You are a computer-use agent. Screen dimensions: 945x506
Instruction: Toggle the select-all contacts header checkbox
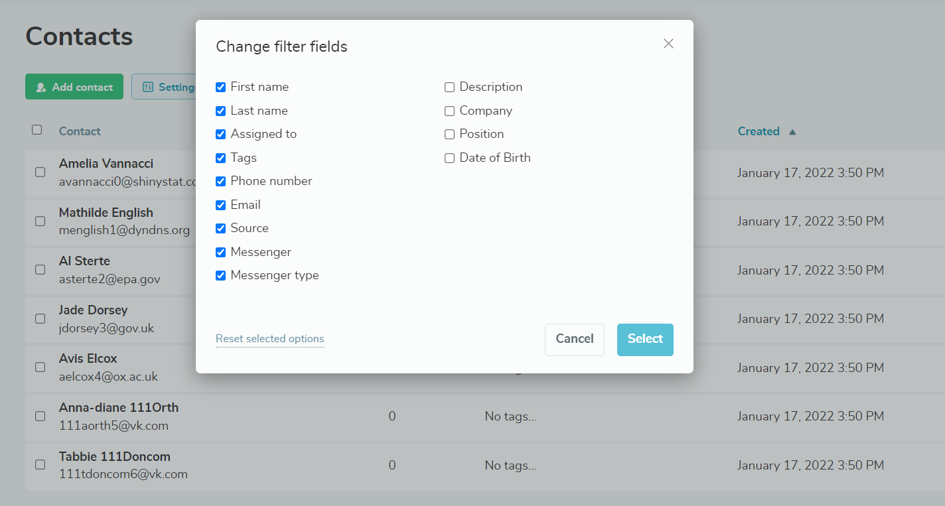point(37,130)
